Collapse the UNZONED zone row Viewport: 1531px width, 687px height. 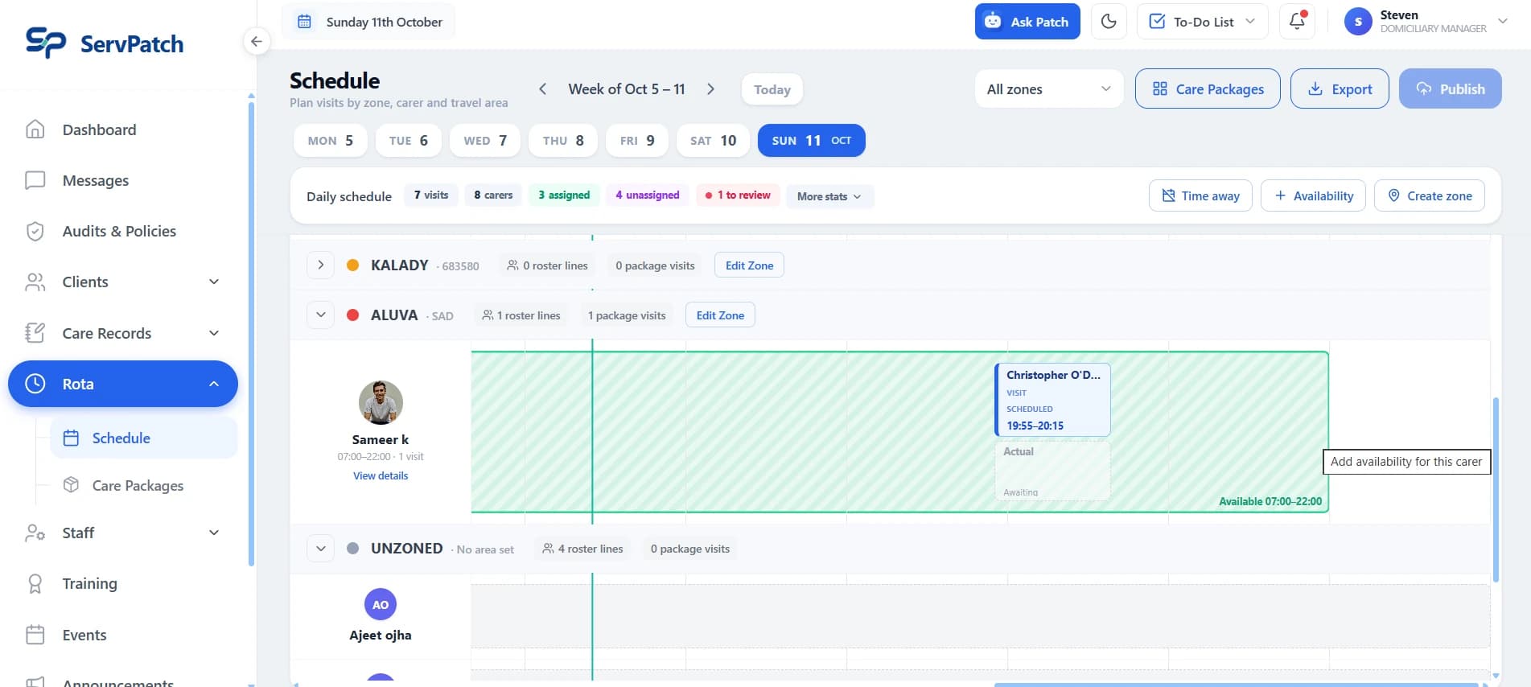point(320,548)
